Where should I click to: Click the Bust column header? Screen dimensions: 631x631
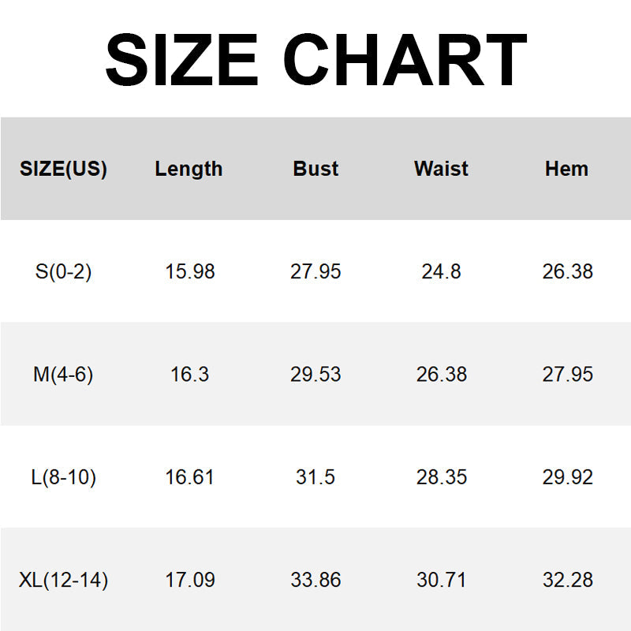[315, 169]
